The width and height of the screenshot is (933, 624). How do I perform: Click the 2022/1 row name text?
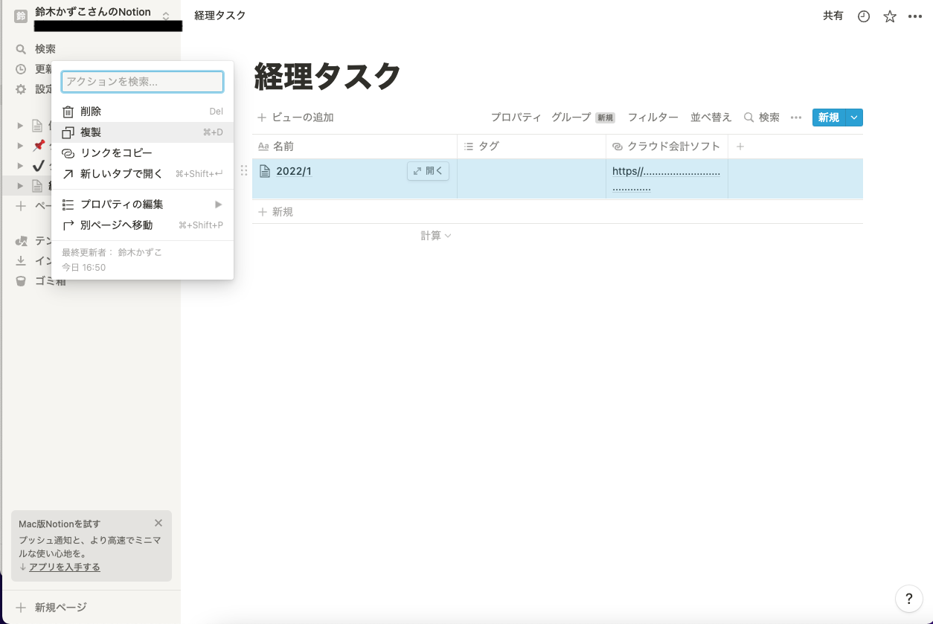click(x=294, y=172)
